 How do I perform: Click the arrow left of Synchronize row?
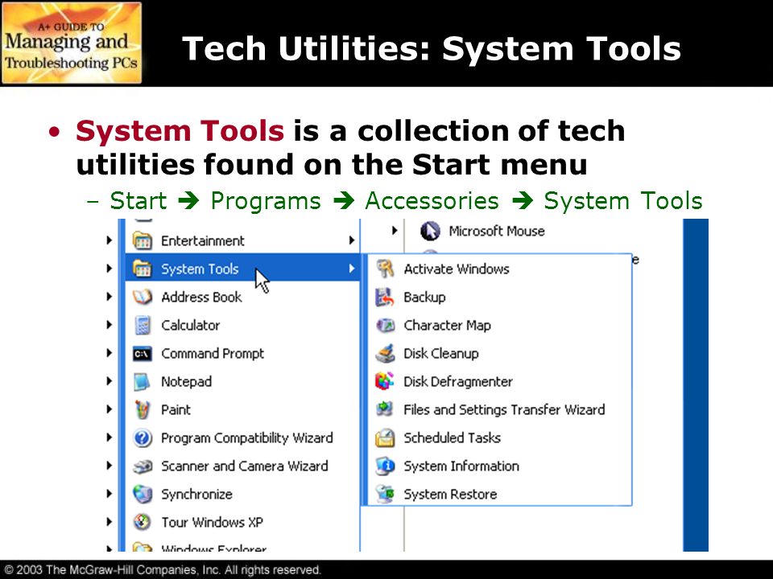click(x=110, y=494)
